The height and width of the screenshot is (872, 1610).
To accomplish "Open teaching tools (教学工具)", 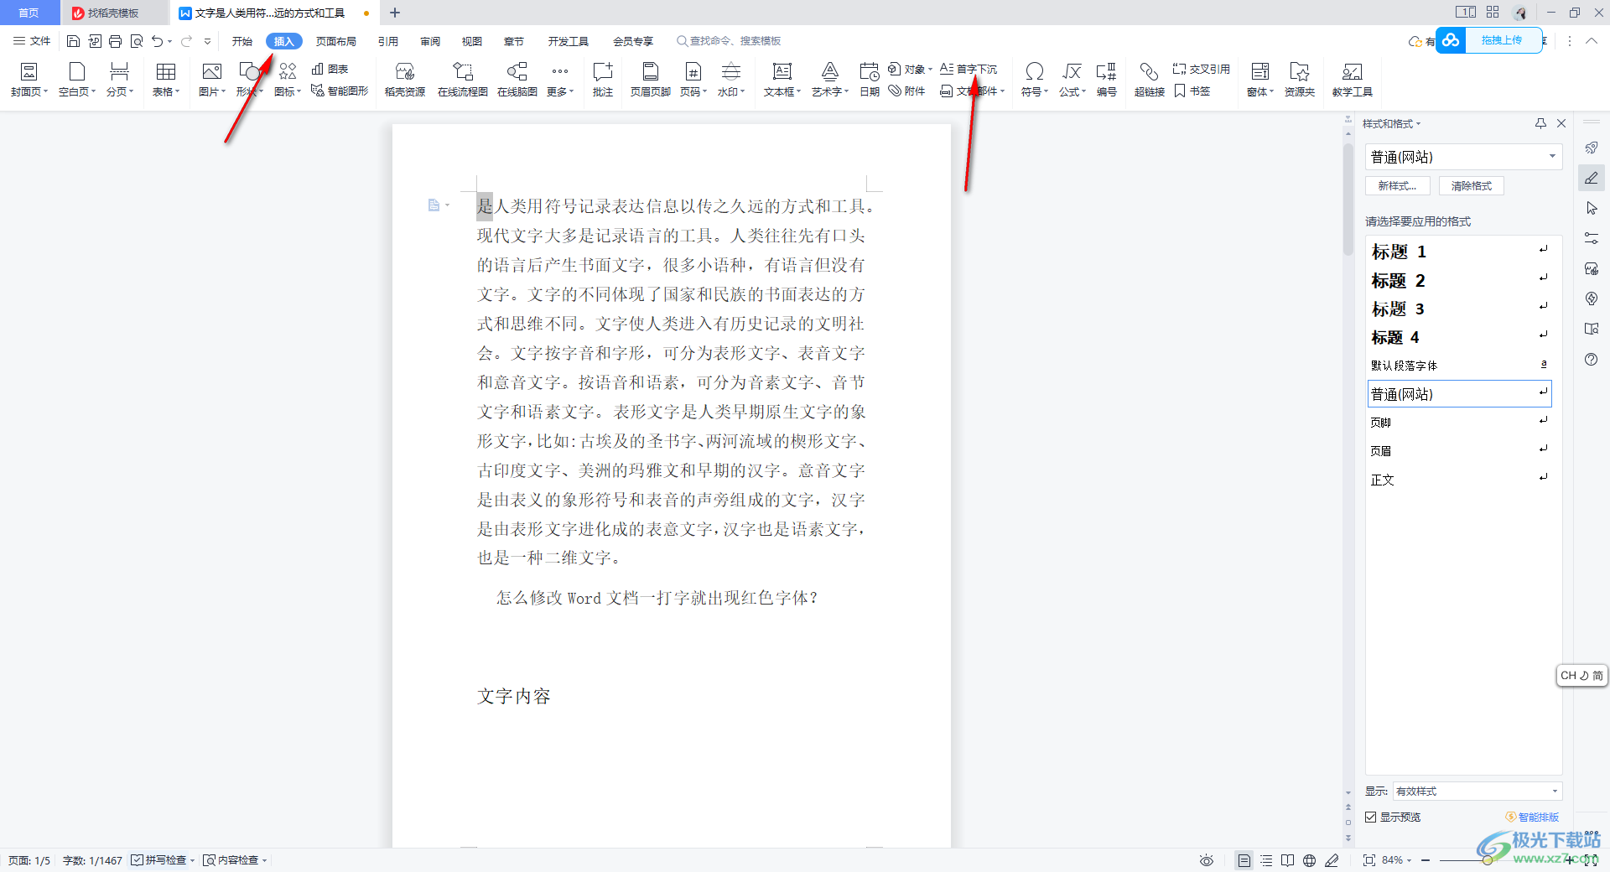I will pos(1353,80).
